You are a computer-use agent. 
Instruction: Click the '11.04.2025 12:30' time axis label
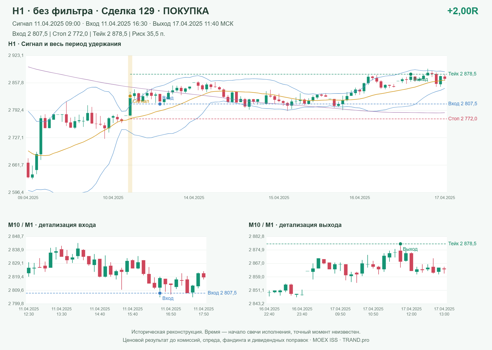(29, 311)
